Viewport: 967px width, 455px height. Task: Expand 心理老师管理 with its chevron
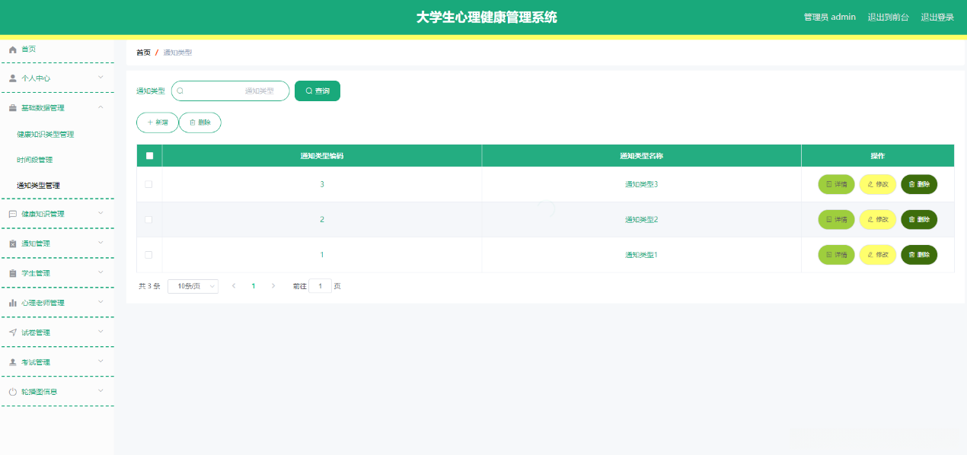101,302
